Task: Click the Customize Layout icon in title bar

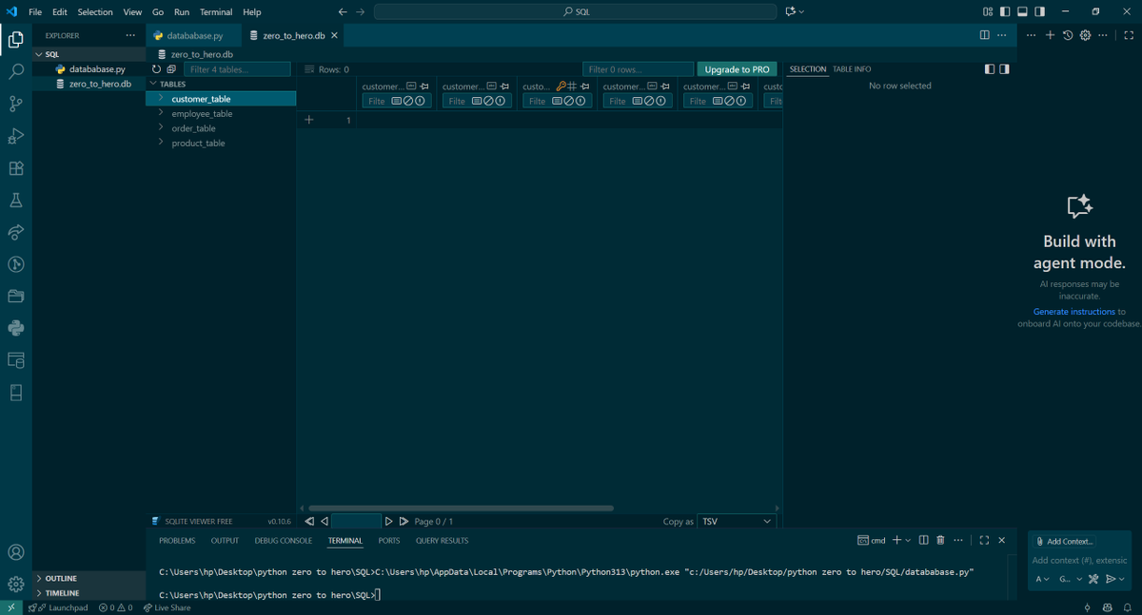Action: click(986, 11)
